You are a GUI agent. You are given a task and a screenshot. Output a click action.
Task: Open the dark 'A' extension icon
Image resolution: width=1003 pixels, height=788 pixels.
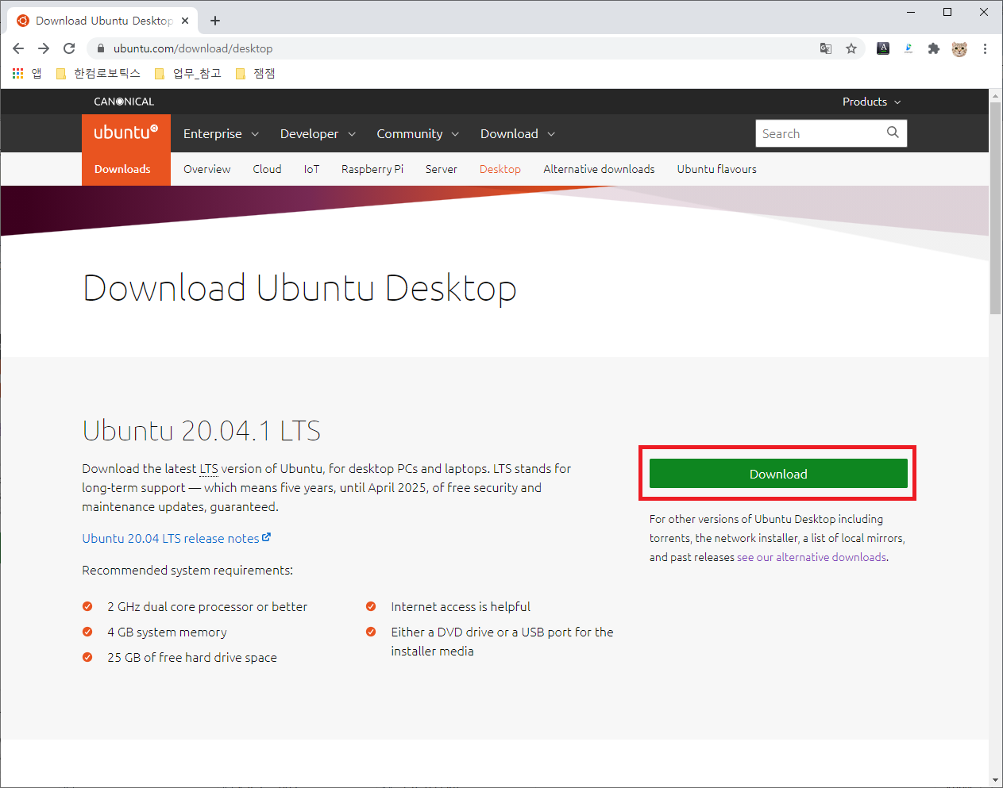click(x=883, y=48)
